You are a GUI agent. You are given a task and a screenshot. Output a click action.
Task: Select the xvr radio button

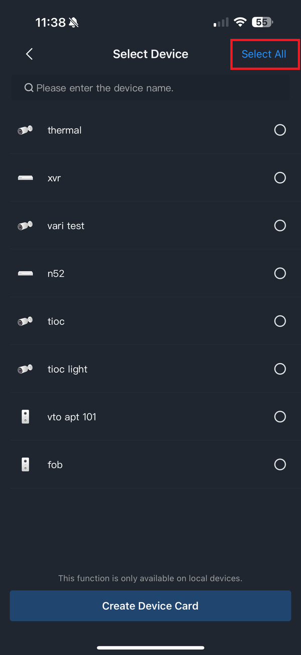coord(280,178)
